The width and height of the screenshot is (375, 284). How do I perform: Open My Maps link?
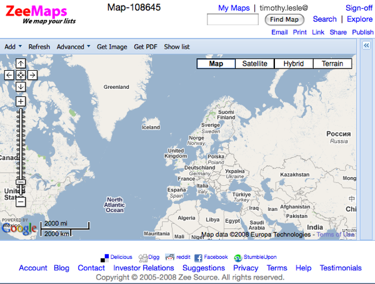pyautogui.click(x=234, y=8)
